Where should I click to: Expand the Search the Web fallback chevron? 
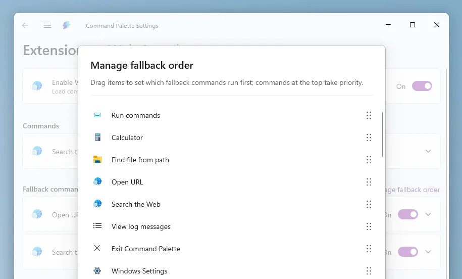click(x=428, y=252)
